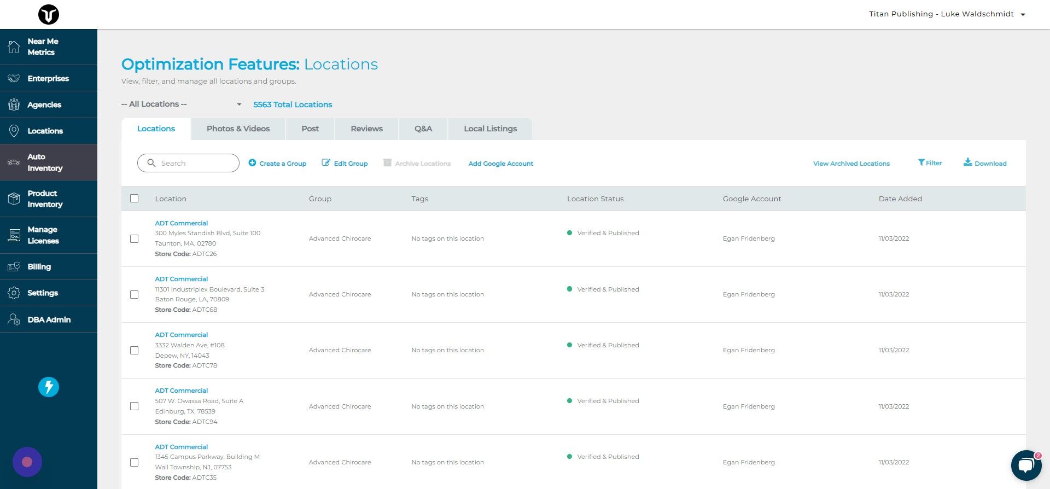
Task: Open ADT Commercial Depew location link
Action: click(181, 335)
